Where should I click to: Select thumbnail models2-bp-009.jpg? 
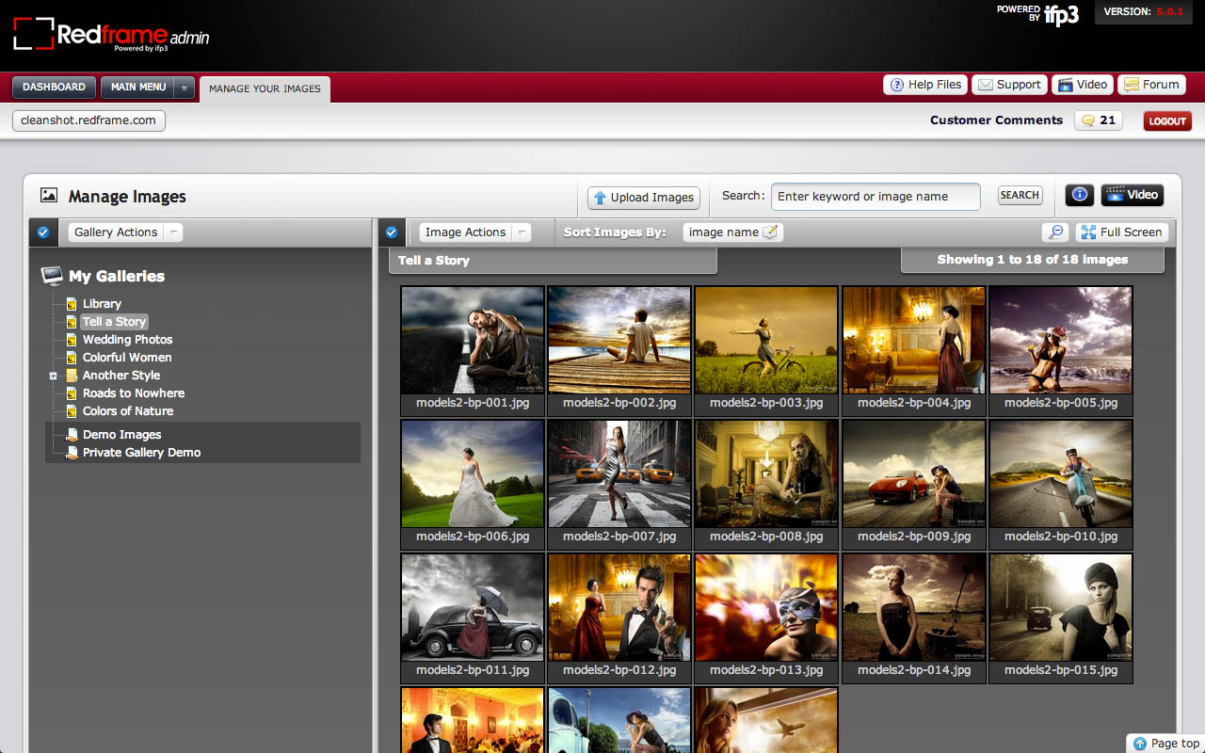[x=914, y=474]
